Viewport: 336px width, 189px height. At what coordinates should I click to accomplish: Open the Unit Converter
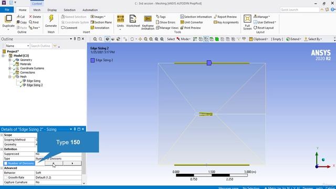[192, 22]
